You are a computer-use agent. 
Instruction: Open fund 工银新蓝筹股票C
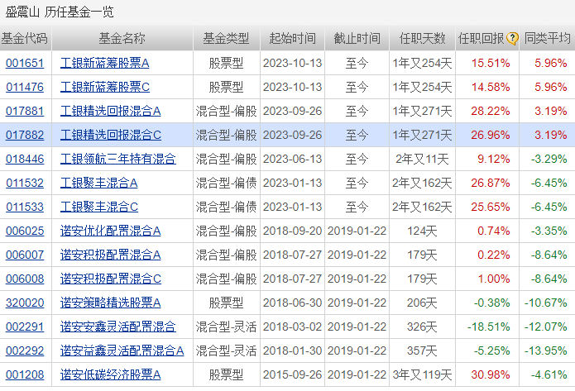point(105,87)
